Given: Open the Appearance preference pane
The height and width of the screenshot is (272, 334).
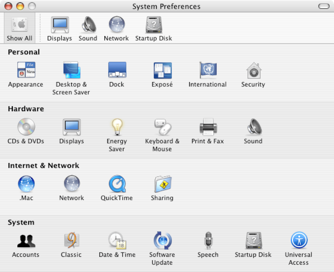Looking at the screenshot, I should [x=26, y=75].
